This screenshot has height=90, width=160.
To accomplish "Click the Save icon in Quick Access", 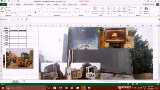I will click(5, 1).
